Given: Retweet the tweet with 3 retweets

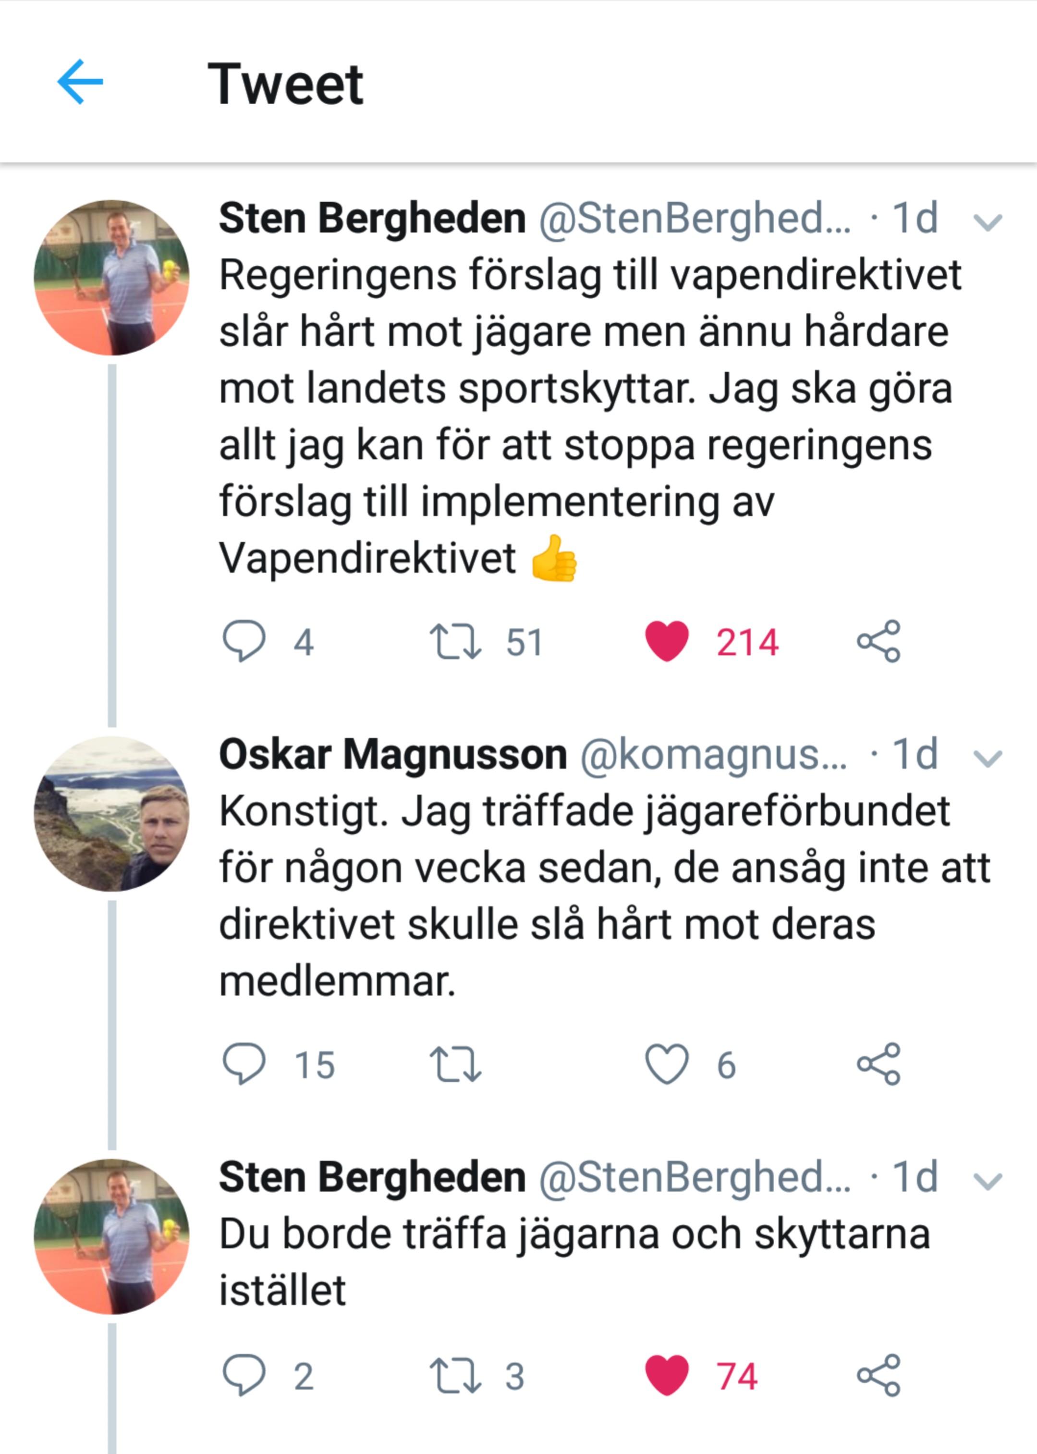Looking at the screenshot, I should tap(455, 1375).
